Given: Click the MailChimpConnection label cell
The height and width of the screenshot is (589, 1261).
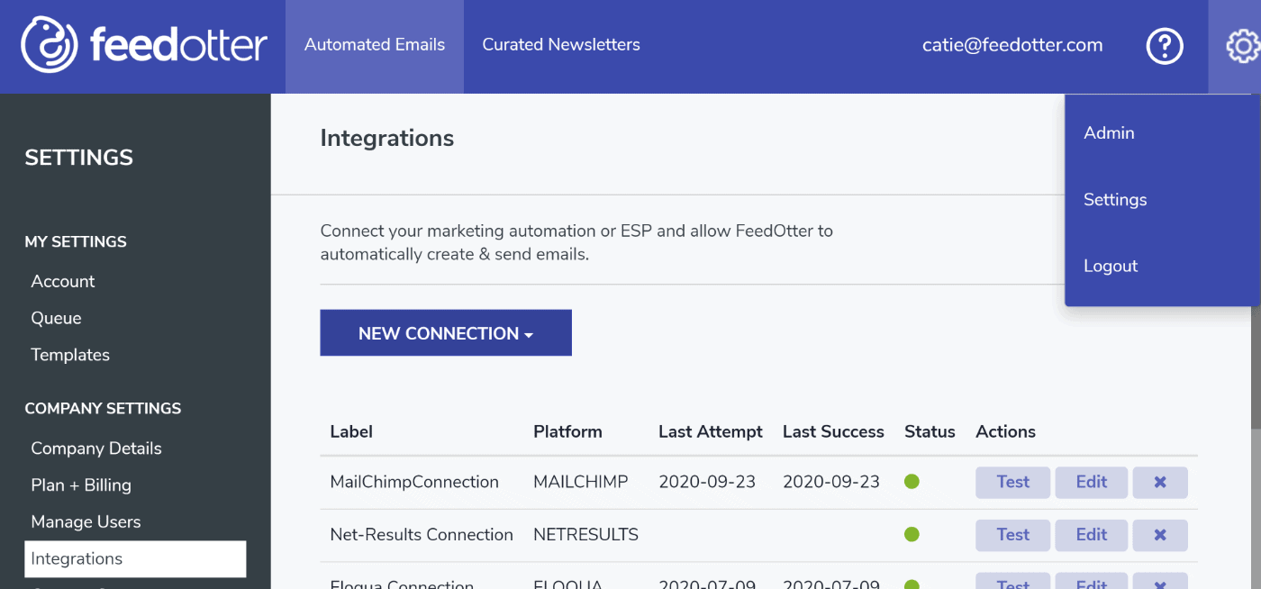Looking at the screenshot, I should coord(414,482).
